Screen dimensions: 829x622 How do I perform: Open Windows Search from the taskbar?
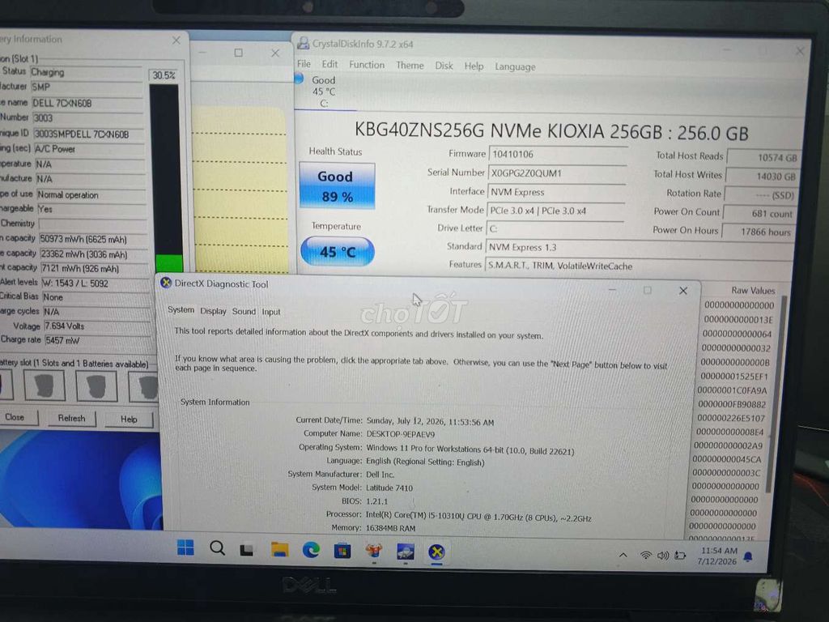point(217,548)
